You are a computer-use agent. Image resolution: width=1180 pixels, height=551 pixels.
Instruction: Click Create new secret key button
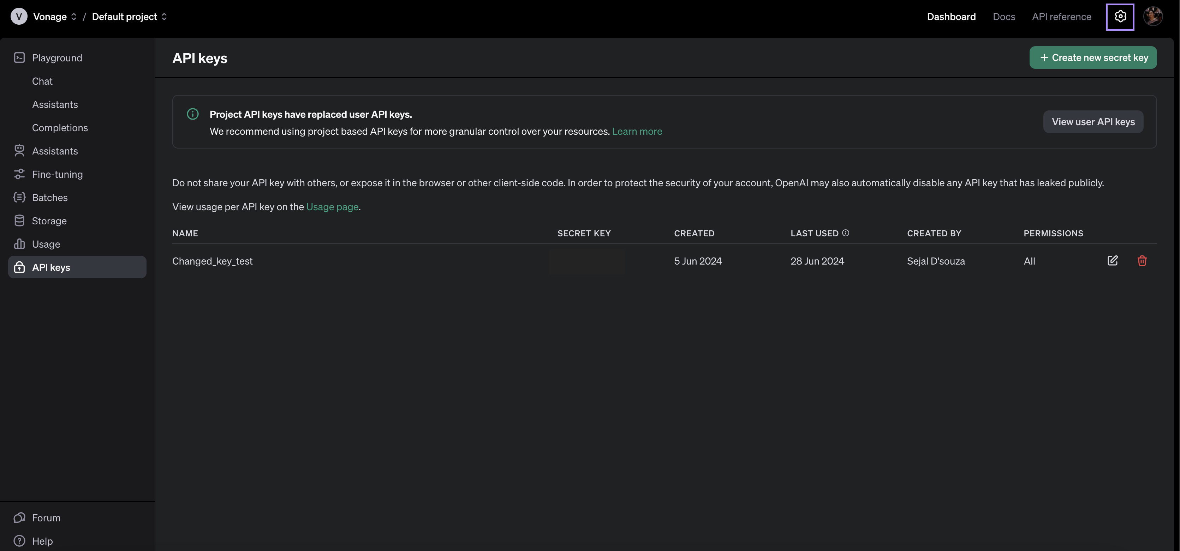point(1093,57)
